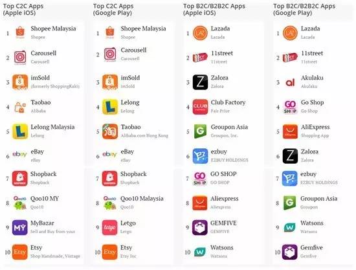Open the AliExpress title in Google Play list

point(315,127)
